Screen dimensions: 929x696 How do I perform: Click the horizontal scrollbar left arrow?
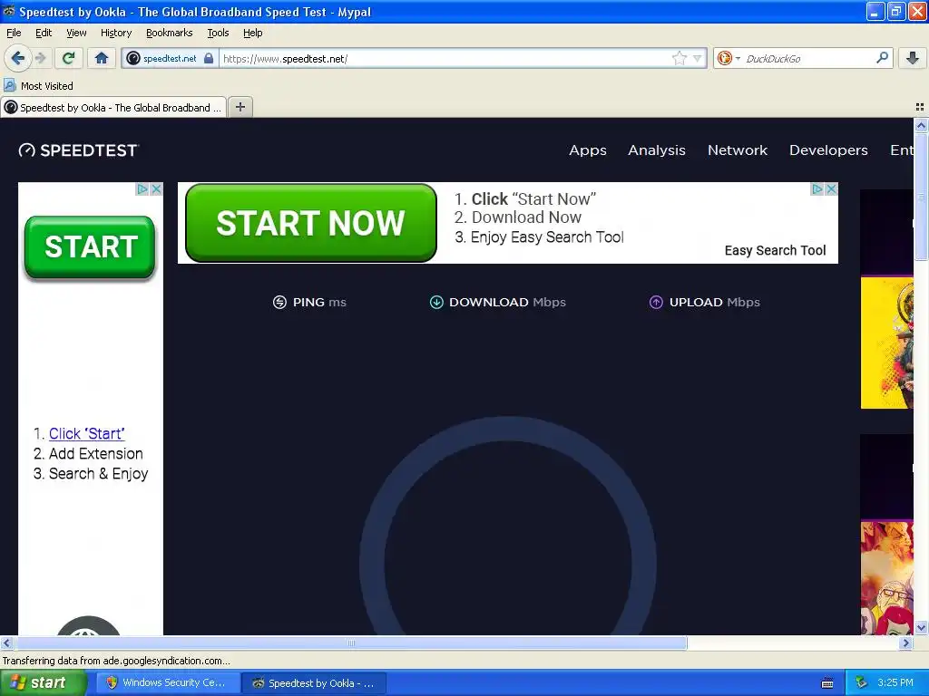click(x=6, y=643)
